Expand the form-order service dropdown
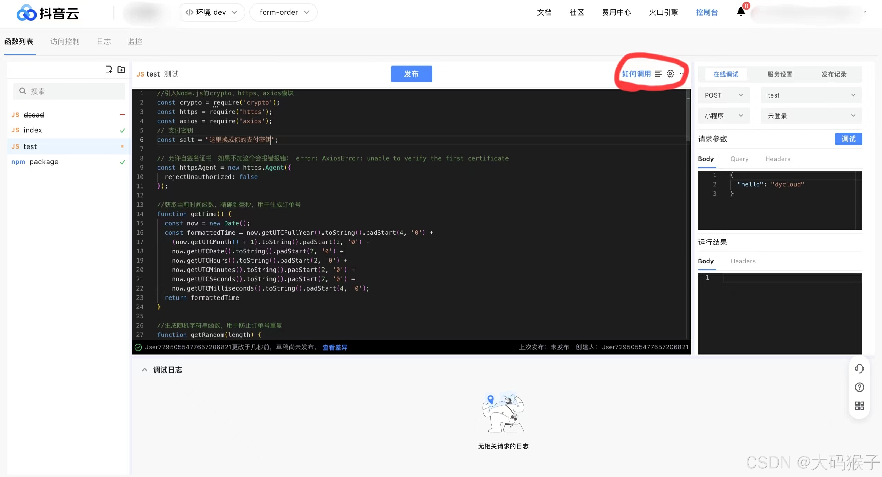This screenshot has height=477, width=882. [x=283, y=12]
